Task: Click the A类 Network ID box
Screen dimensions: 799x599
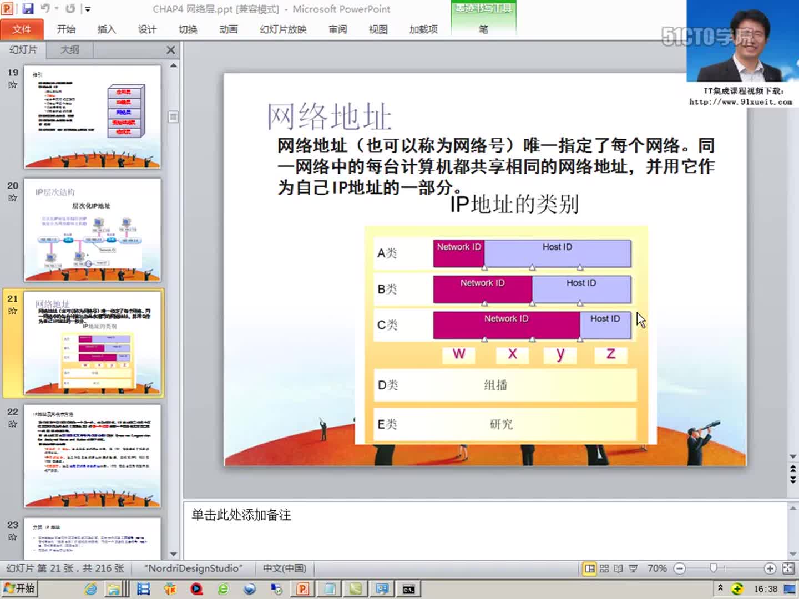Action: point(458,253)
